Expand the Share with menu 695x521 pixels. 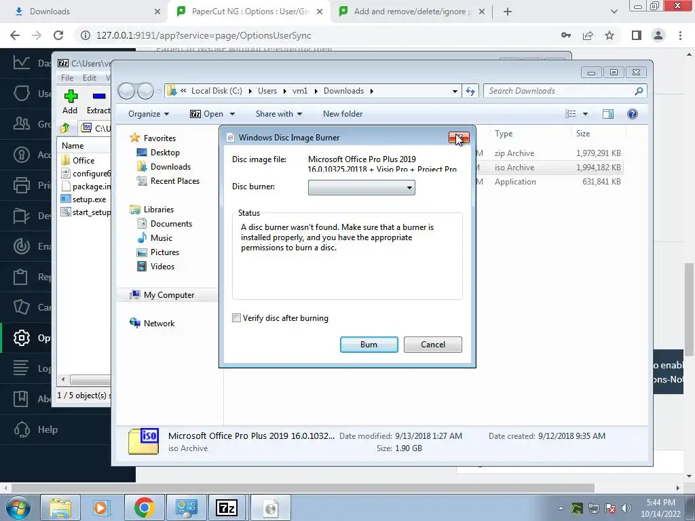tap(279, 114)
